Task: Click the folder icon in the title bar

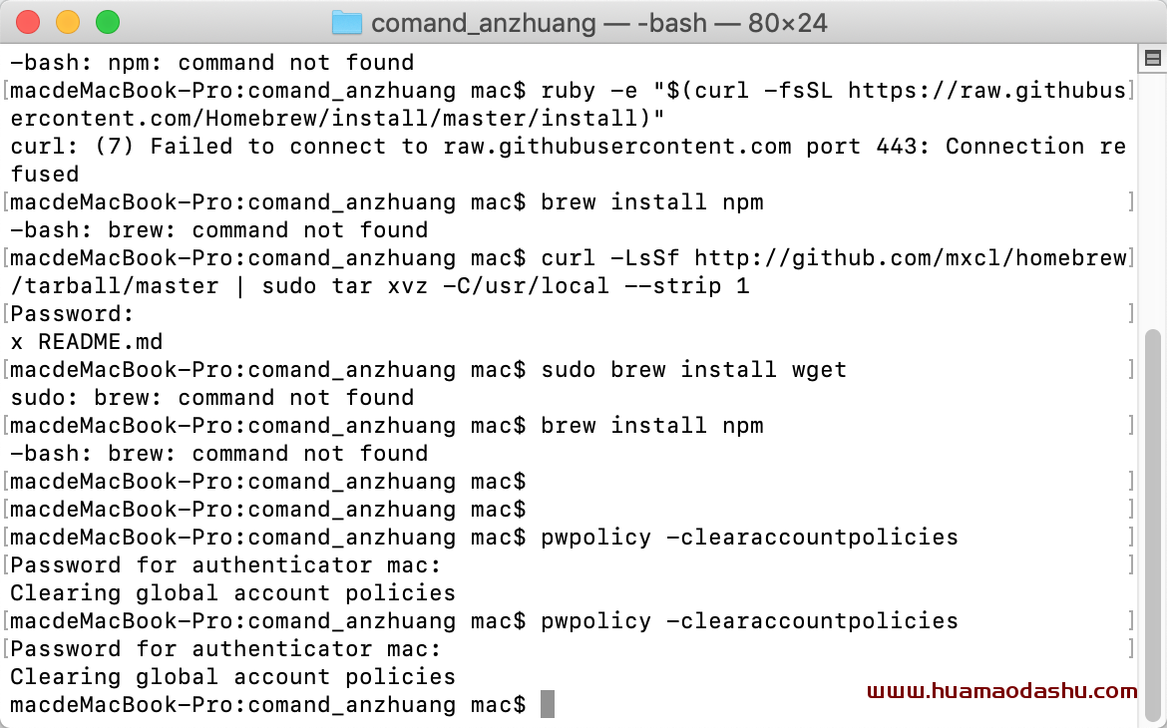Action: click(x=346, y=23)
